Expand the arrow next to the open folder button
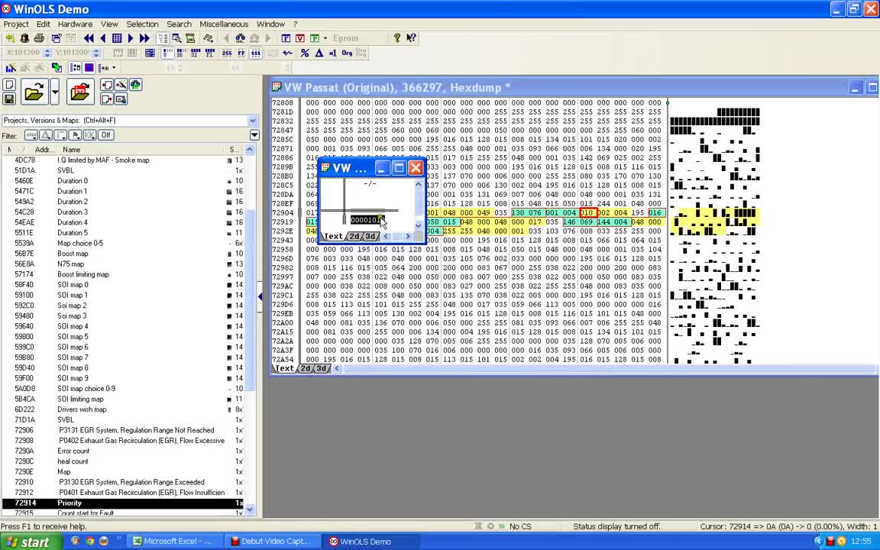Screen dimensions: 880x550 coord(55,93)
